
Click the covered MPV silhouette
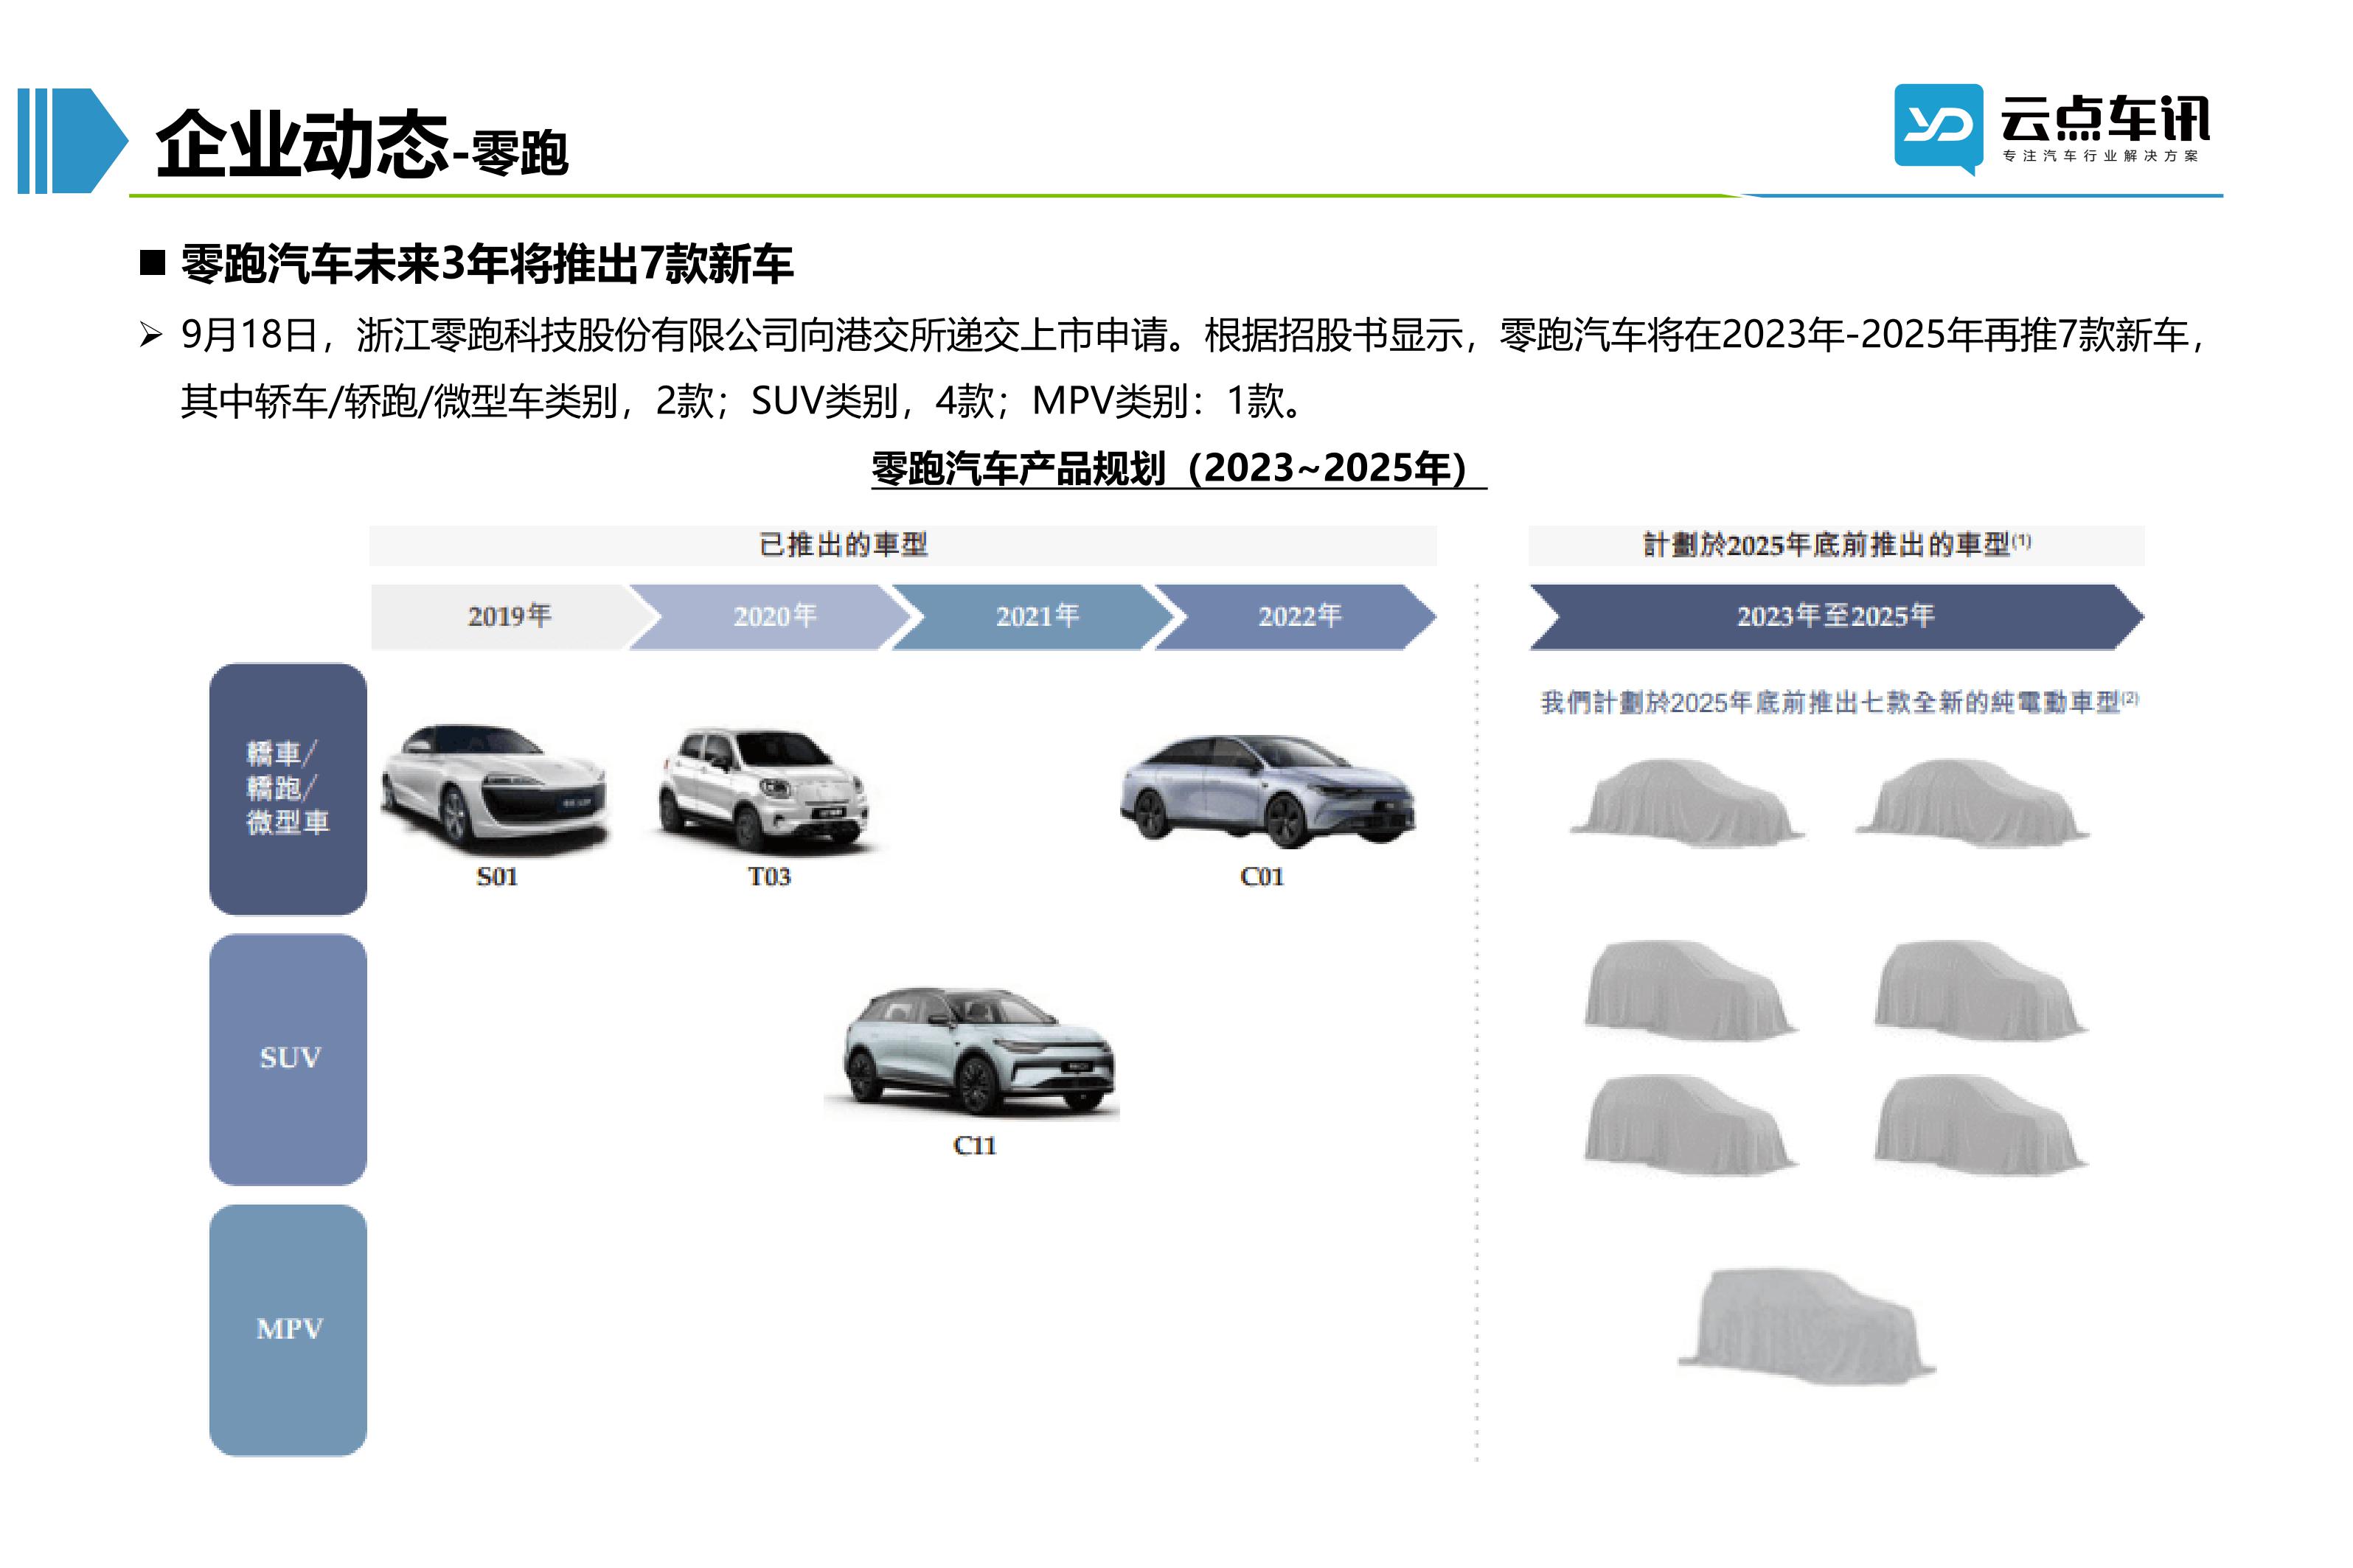[x=1806, y=1327]
